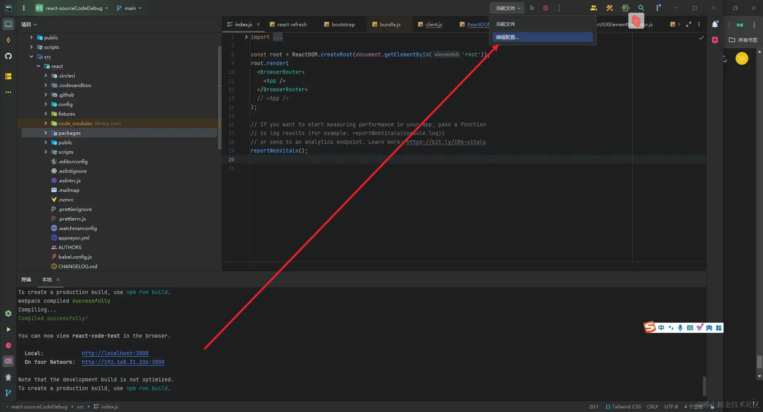
Task: Run the current file configuration
Action: pyautogui.click(x=532, y=8)
